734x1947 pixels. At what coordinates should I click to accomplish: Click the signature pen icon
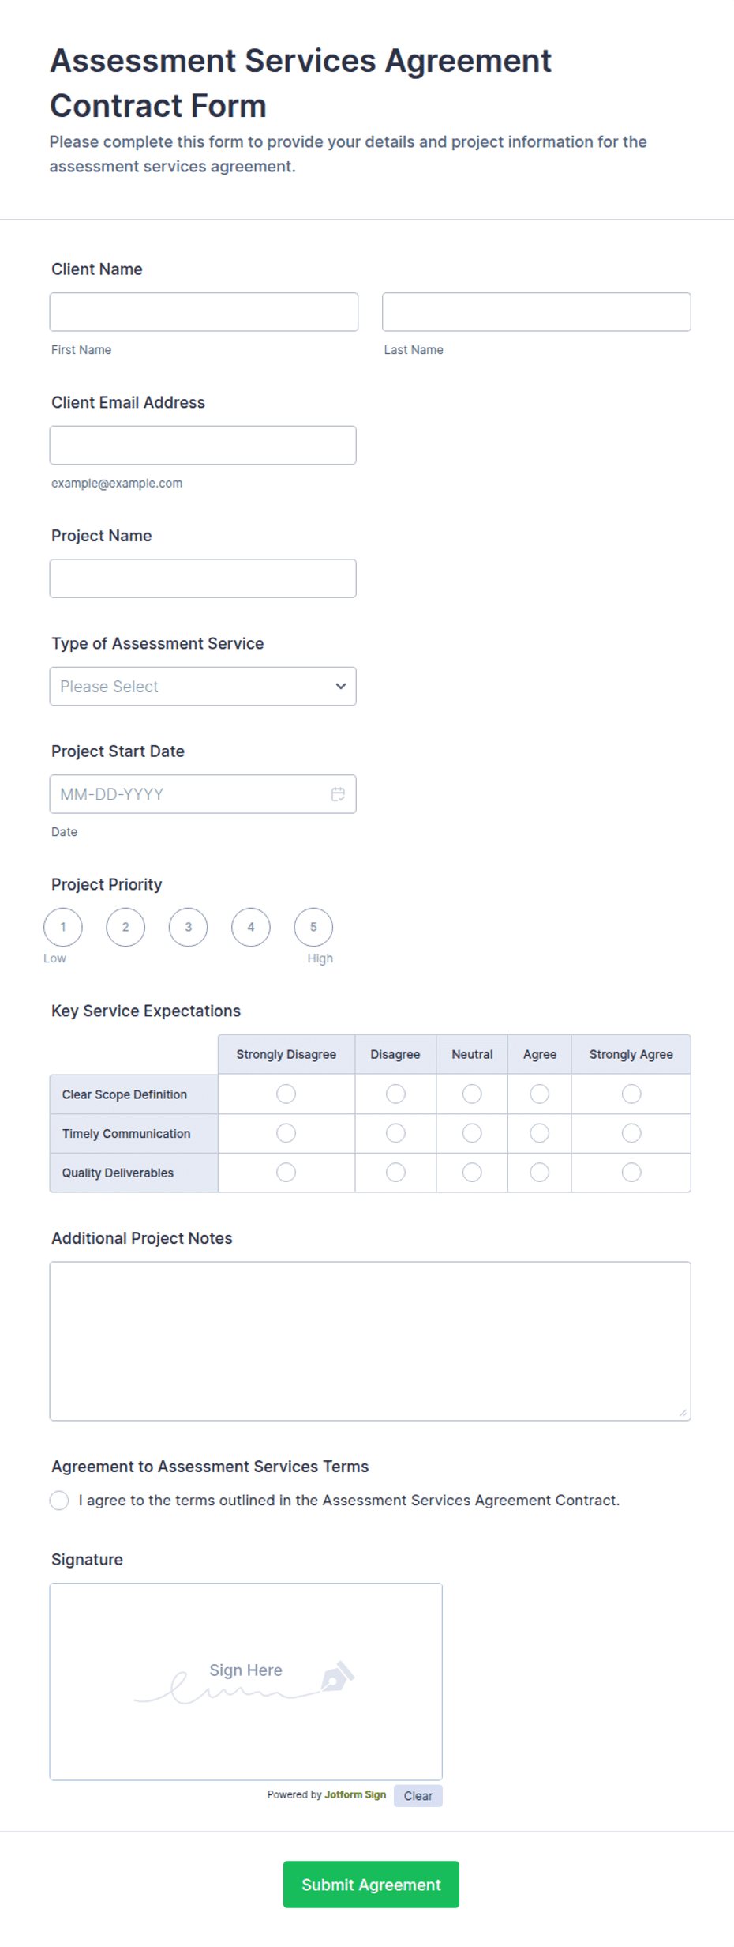click(338, 1676)
